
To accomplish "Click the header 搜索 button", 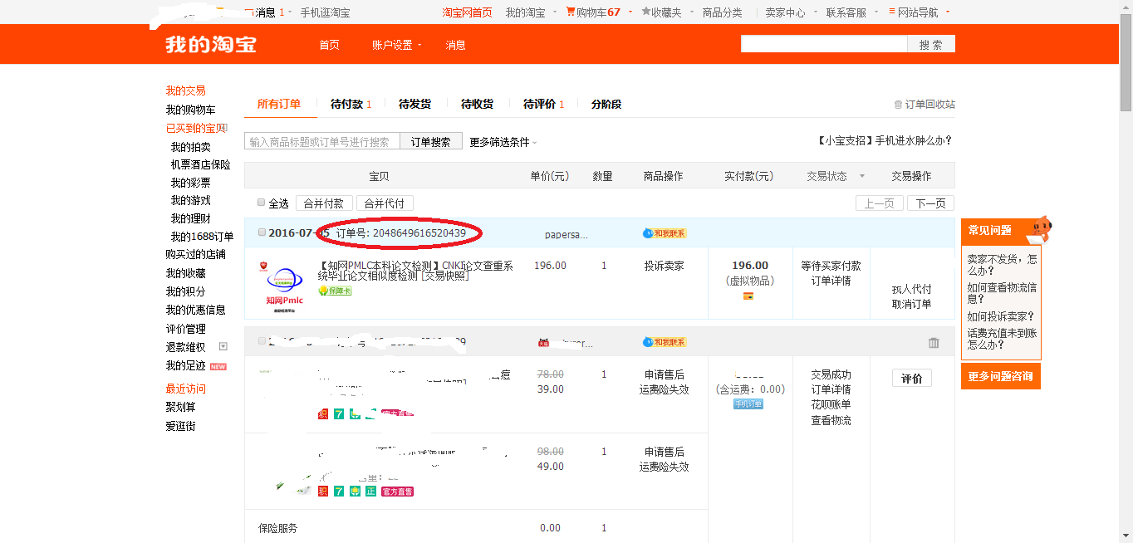I will 931,45.
